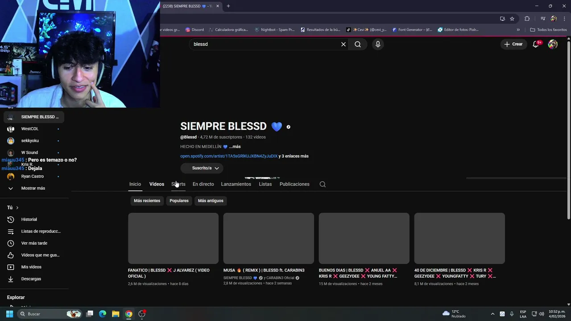Open the Chrome extensions puzzle icon
Viewport: 571px width, 321px height.
[527, 19]
